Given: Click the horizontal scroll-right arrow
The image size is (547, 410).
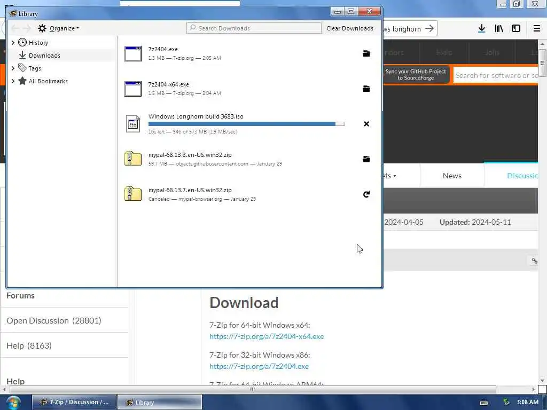Looking at the screenshot, I should [534, 389].
